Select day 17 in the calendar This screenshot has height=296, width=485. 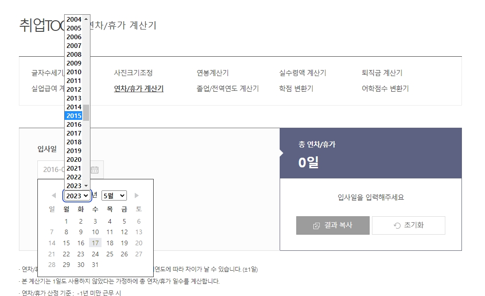tap(95, 243)
